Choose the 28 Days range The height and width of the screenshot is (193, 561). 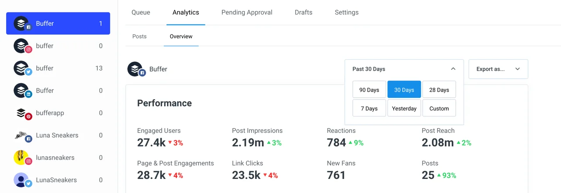[x=439, y=89]
